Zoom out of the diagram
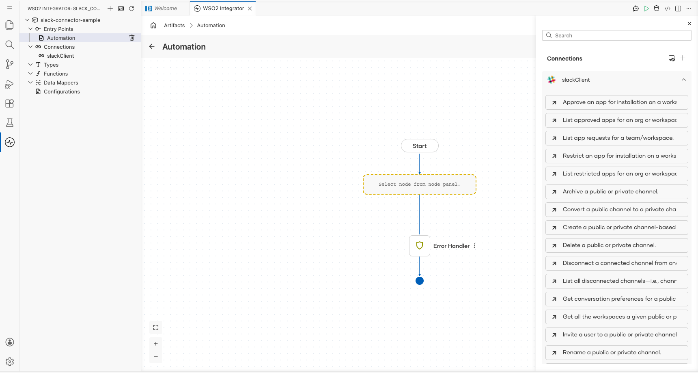Image resolution: width=698 pixels, height=373 pixels. (156, 357)
